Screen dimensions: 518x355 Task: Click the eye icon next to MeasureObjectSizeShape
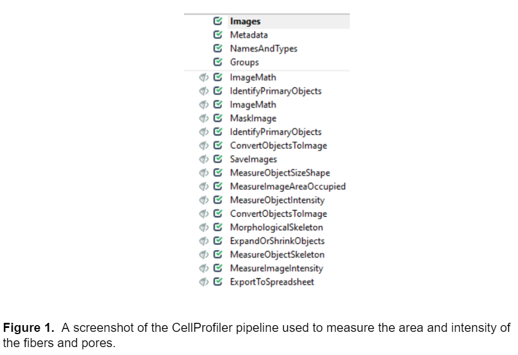pyautogui.click(x=204, y=173)
